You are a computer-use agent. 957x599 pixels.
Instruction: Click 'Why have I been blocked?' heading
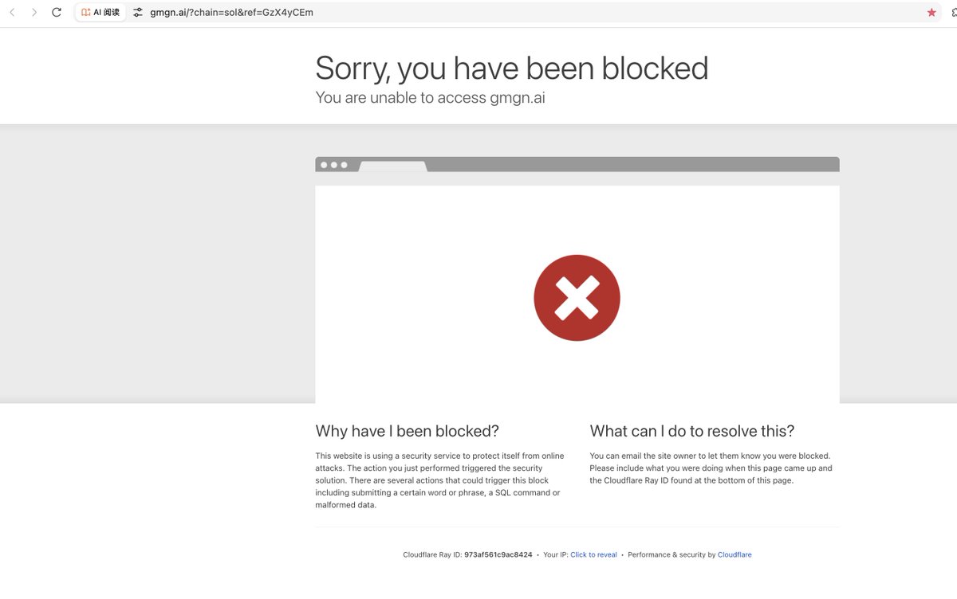point(407,431)
